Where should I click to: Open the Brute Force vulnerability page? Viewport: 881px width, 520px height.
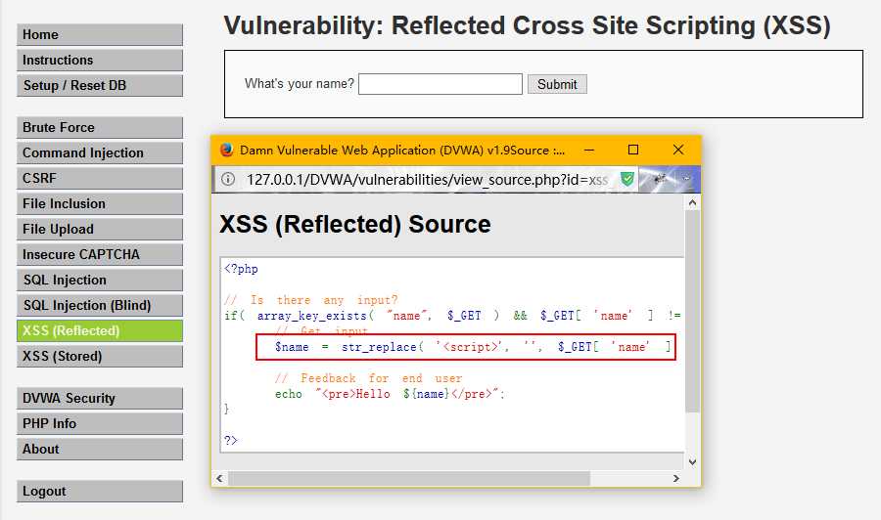[x=100, y=127]
